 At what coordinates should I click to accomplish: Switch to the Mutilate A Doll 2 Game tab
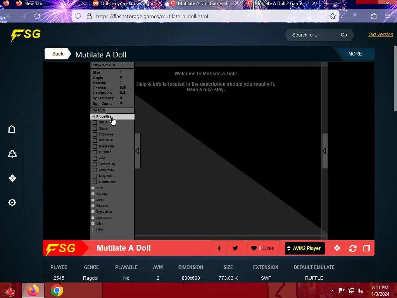pyautogui.click(x=281, y=3)
